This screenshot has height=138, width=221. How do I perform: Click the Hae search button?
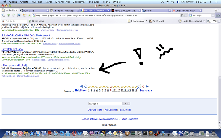click(127, 104)
